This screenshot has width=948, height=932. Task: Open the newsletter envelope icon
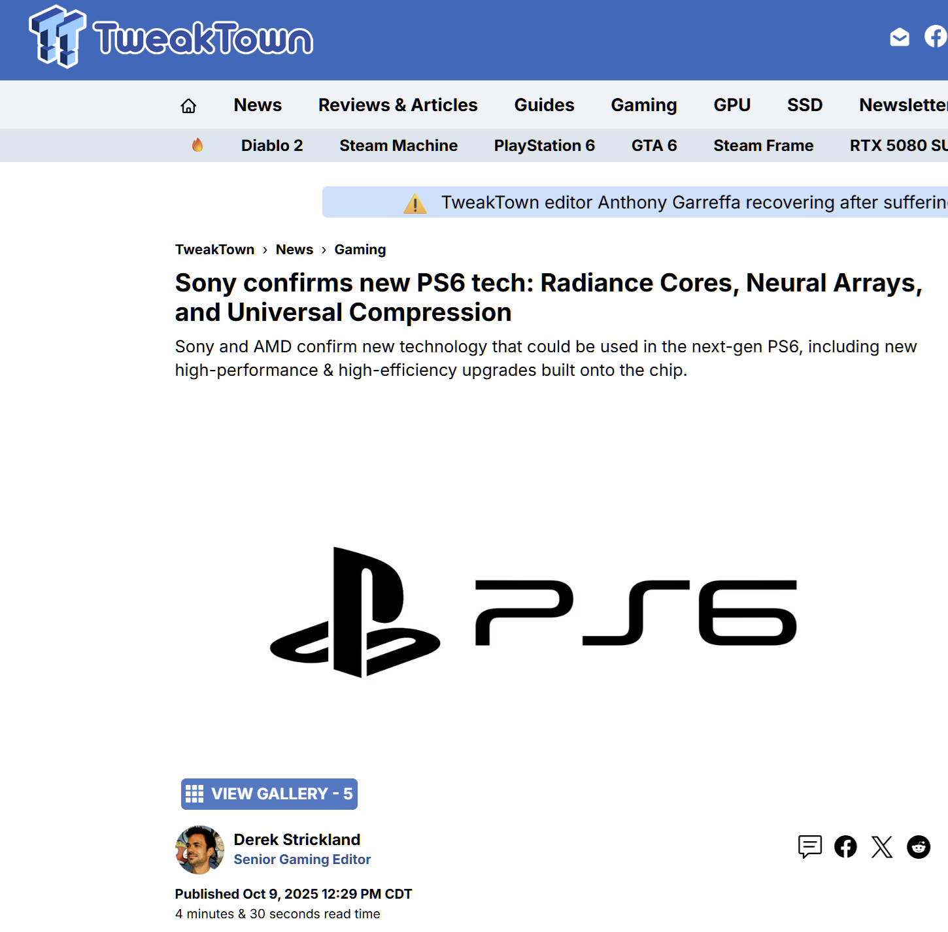click(900, 37)
